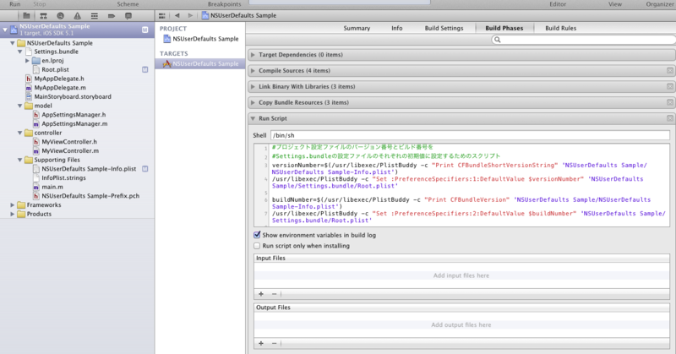Expand the Products group
The height and width of the screenshot is (354, 676).
[x=13, y=215]
